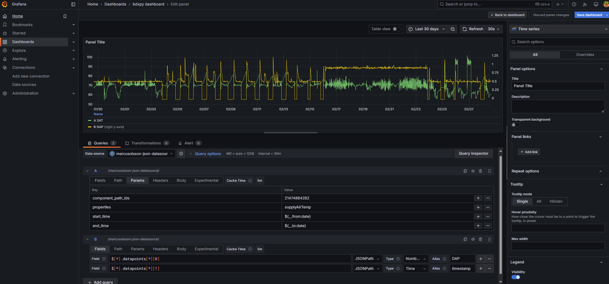Toggle legend Visibility switch
The height and width of the screenshot is (284, 609).
pos(516,277)
